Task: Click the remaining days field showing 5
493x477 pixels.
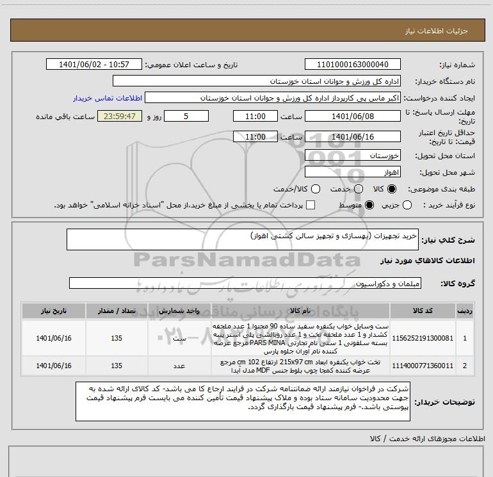Action: pos(186,116)
